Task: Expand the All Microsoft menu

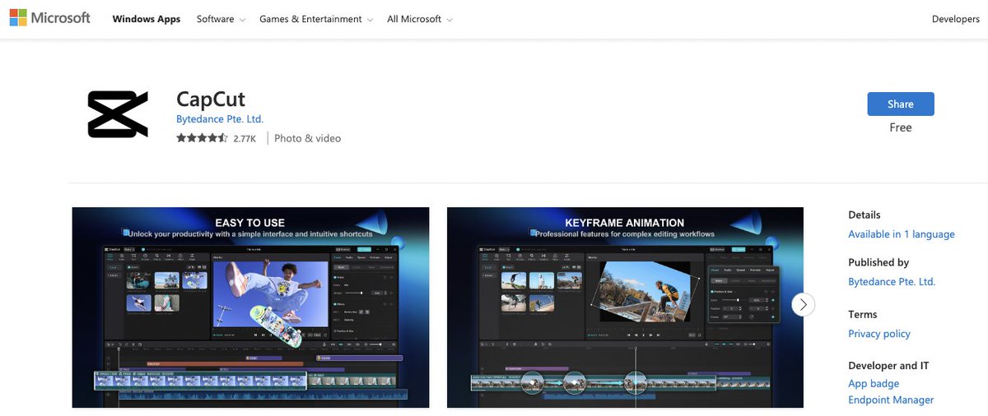Action: point(419,19)
